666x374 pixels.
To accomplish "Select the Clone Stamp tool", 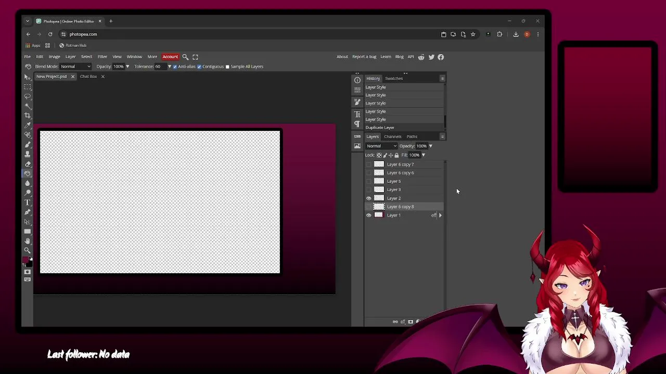I will tap(28, 154).
